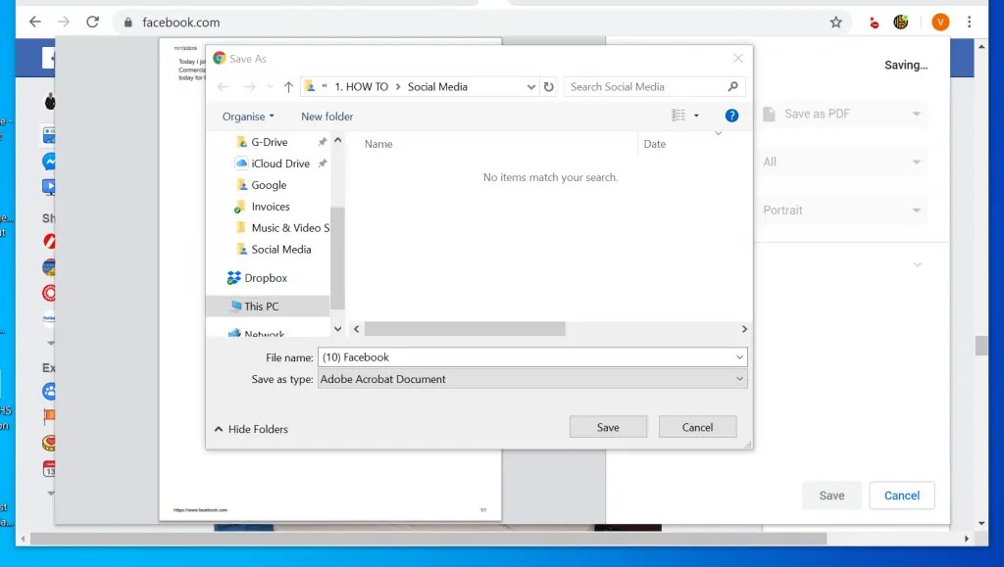Viewport: 1004px width, 567px height.
Task: Save the file as (10) Facebook
Action: [x=608, y=426]
